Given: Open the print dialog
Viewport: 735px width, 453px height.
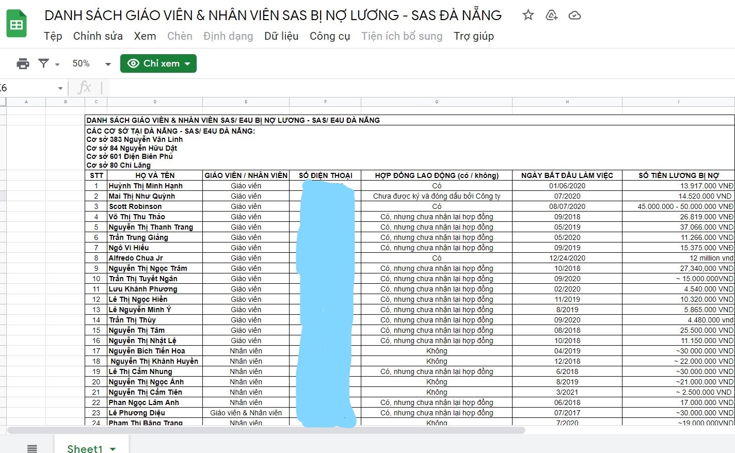Looking at the screenshot, I should click(23, 63).
